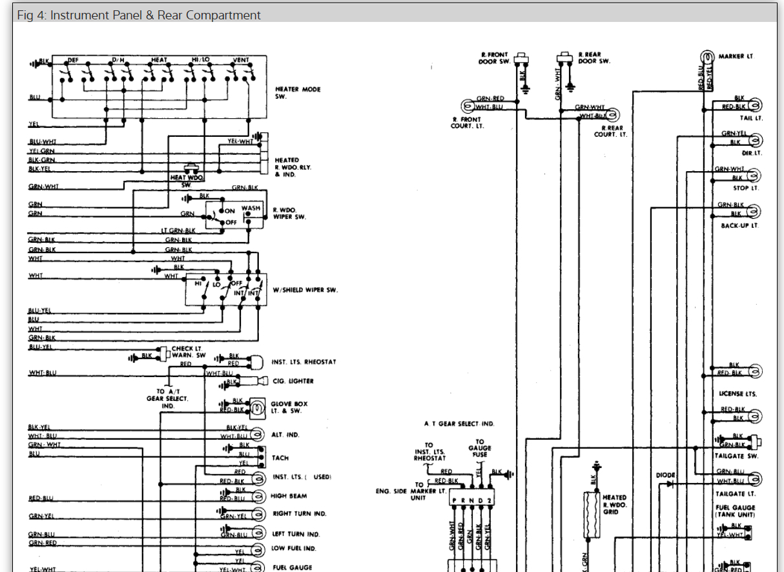Click the VENT heater mode position label
The image size is (784, 572).
pyautogui.click(x=241, y=60)
